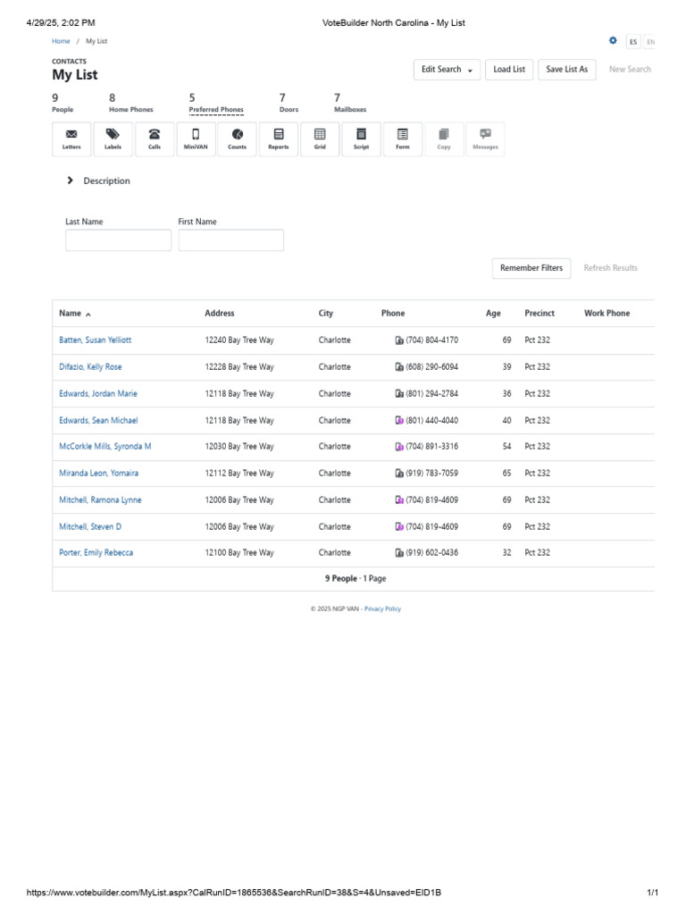Sort by City column header

[x=325, y=314]
